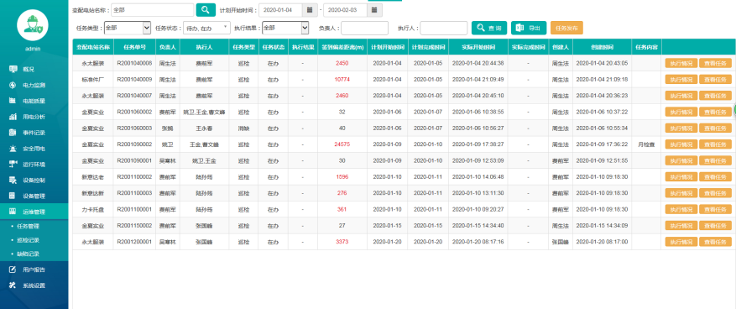Click the 电能质量 power quality icon
The image size is (736, 309).
(13, 101)
